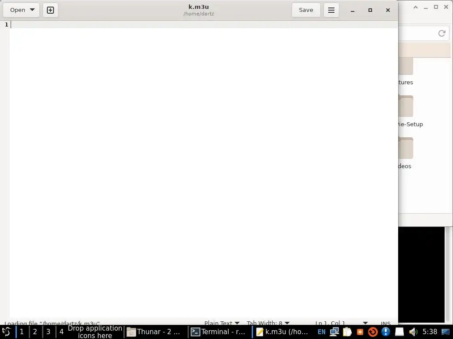Open the network connection tray icon
This screenshot has width=453, height=339.
point(334,332)
